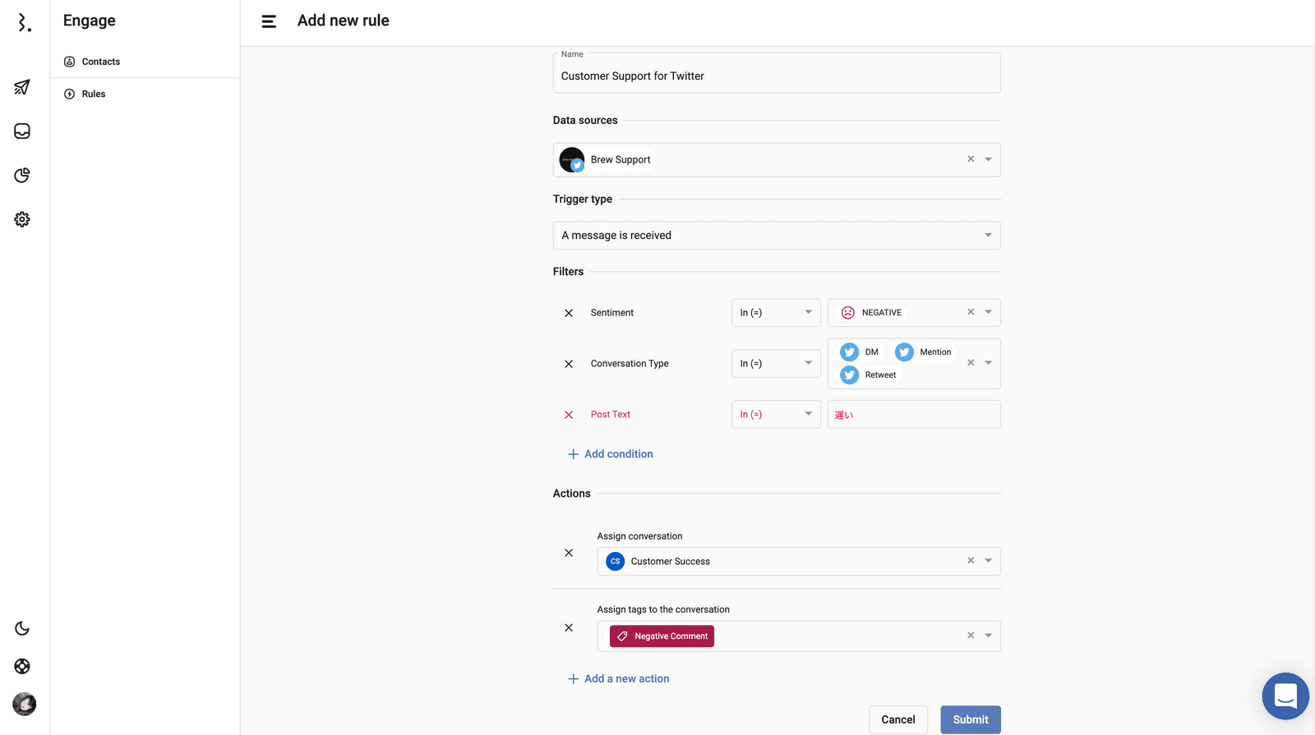Expand the Trigger type dropdown
This screenshot has width=1315, height=735.
(988, 236)
